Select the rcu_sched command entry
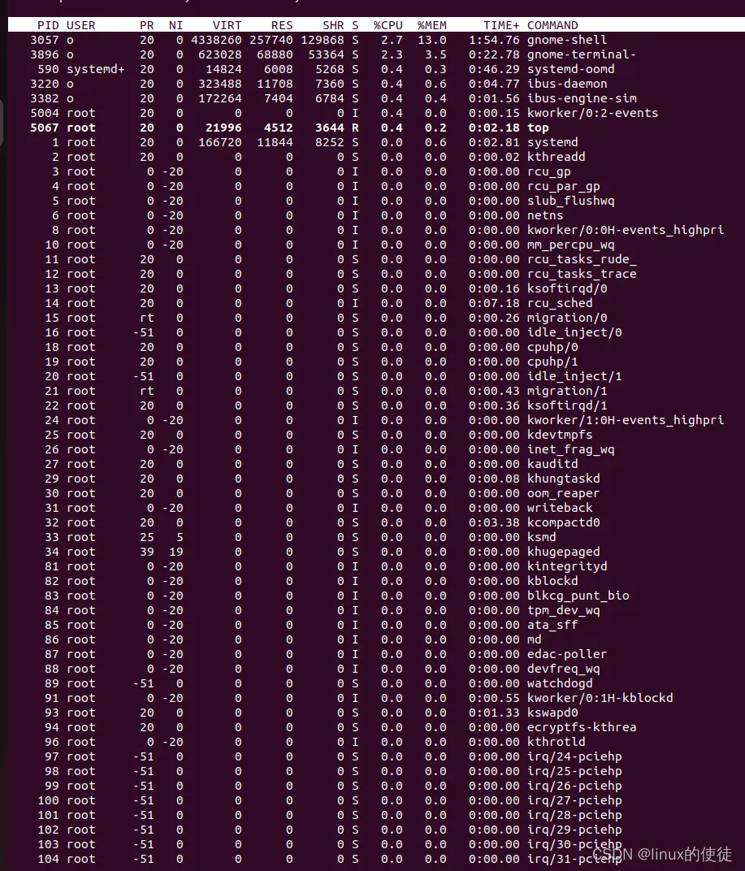This screenshot has height=871, width=745. [560, 303]
